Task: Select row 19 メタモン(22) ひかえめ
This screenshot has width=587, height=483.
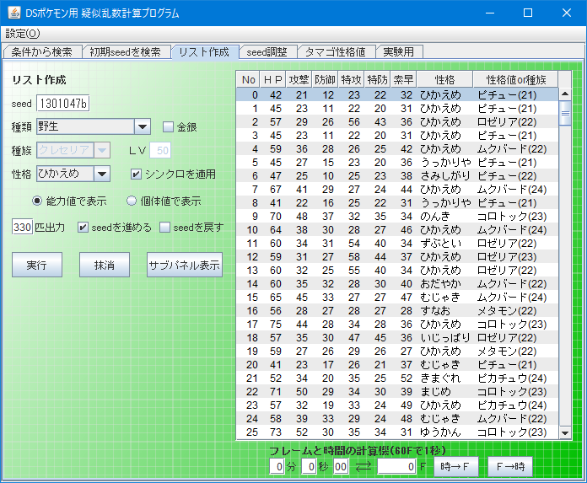Action: (x=397, y=351)
